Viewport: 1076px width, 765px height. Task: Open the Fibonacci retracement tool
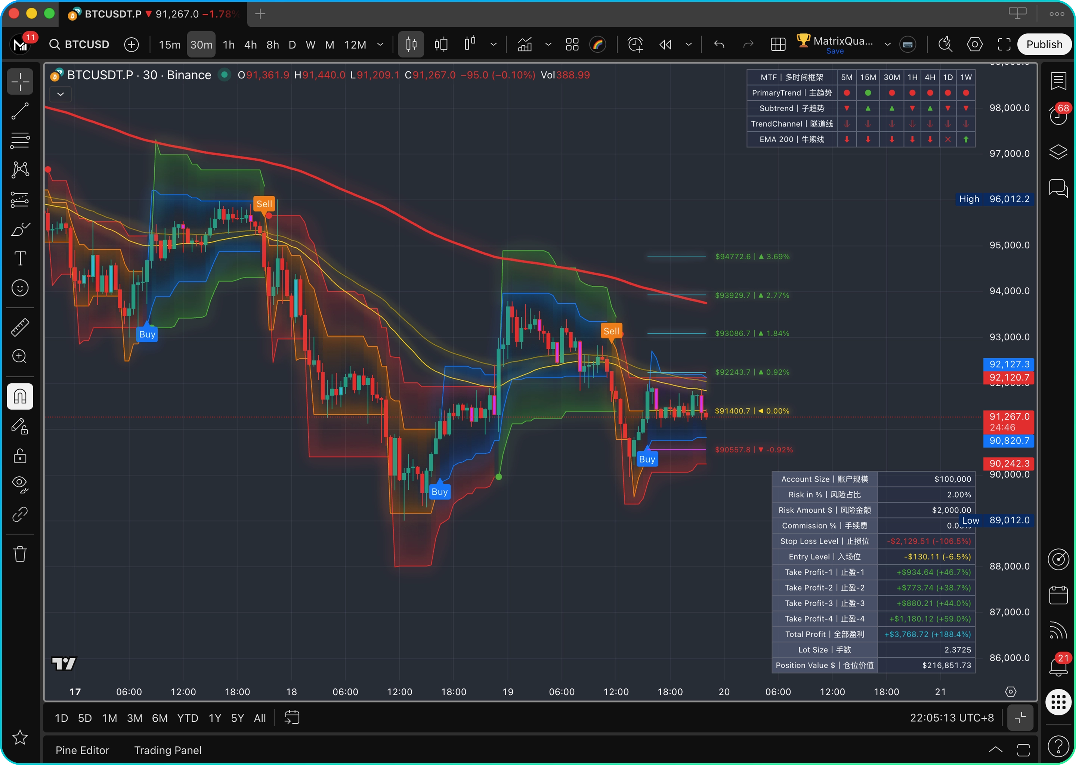tap(20, 140)
